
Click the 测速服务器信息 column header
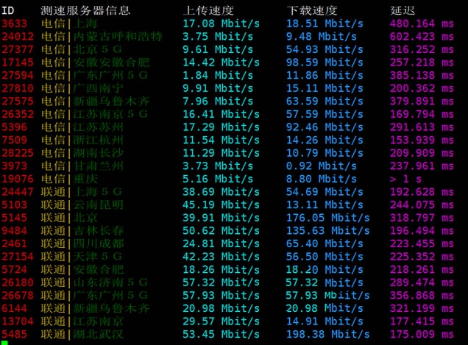86,10
